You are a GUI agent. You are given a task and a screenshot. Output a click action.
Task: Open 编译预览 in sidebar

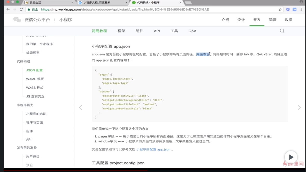[33, 53]
